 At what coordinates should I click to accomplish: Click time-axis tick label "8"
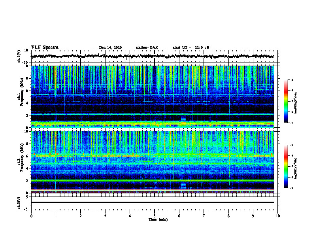click(x=228, y=216)
